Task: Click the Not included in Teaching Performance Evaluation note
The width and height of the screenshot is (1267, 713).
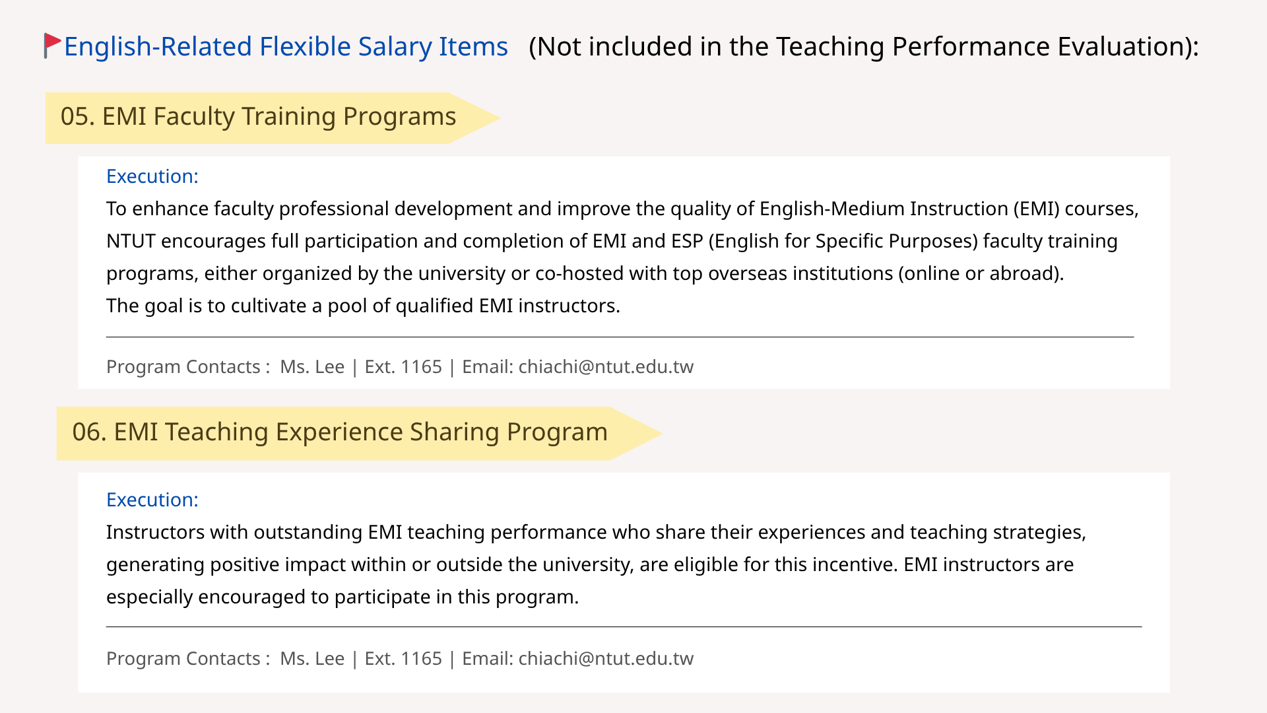Action: (864, 47)
